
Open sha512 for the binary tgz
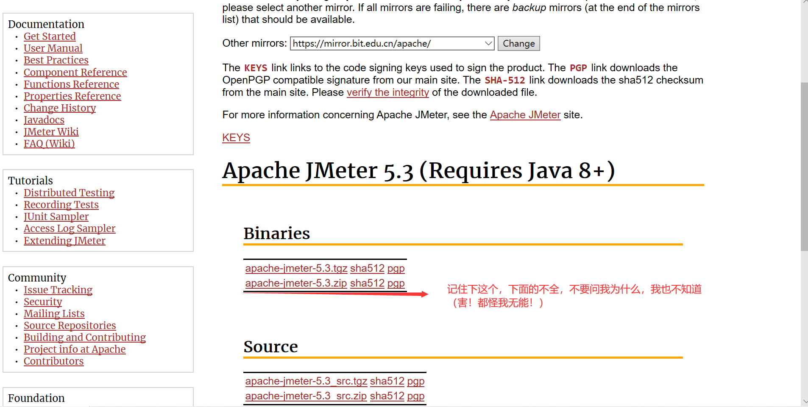[x=367, y=268]
